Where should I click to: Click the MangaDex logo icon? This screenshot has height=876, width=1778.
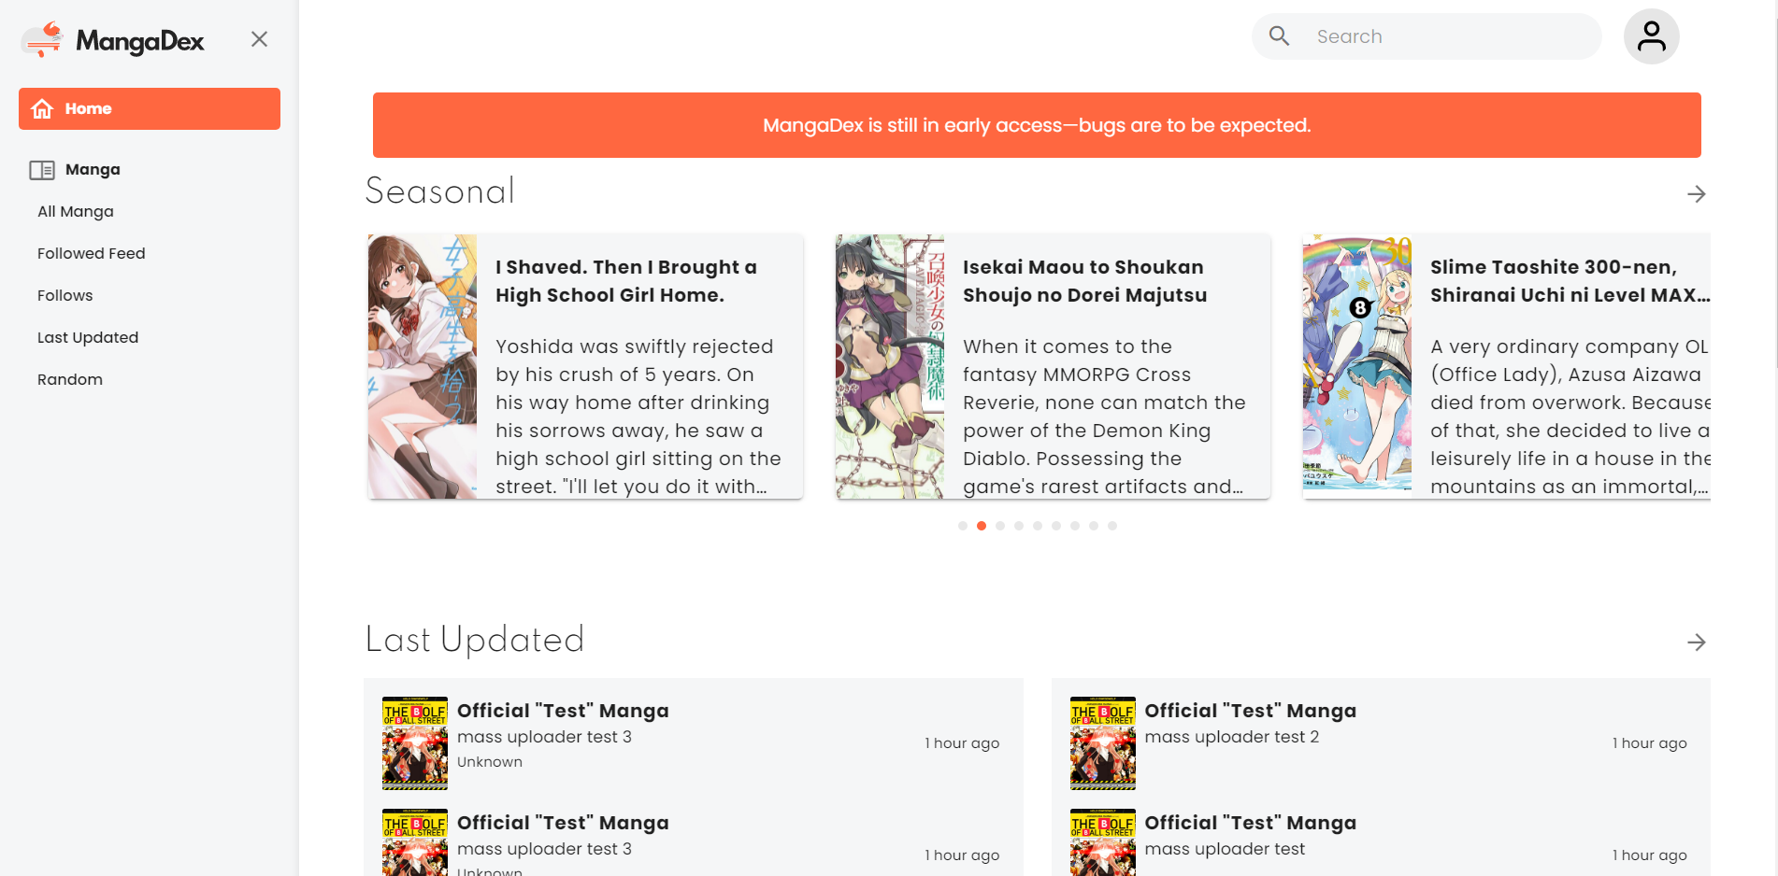42,40
